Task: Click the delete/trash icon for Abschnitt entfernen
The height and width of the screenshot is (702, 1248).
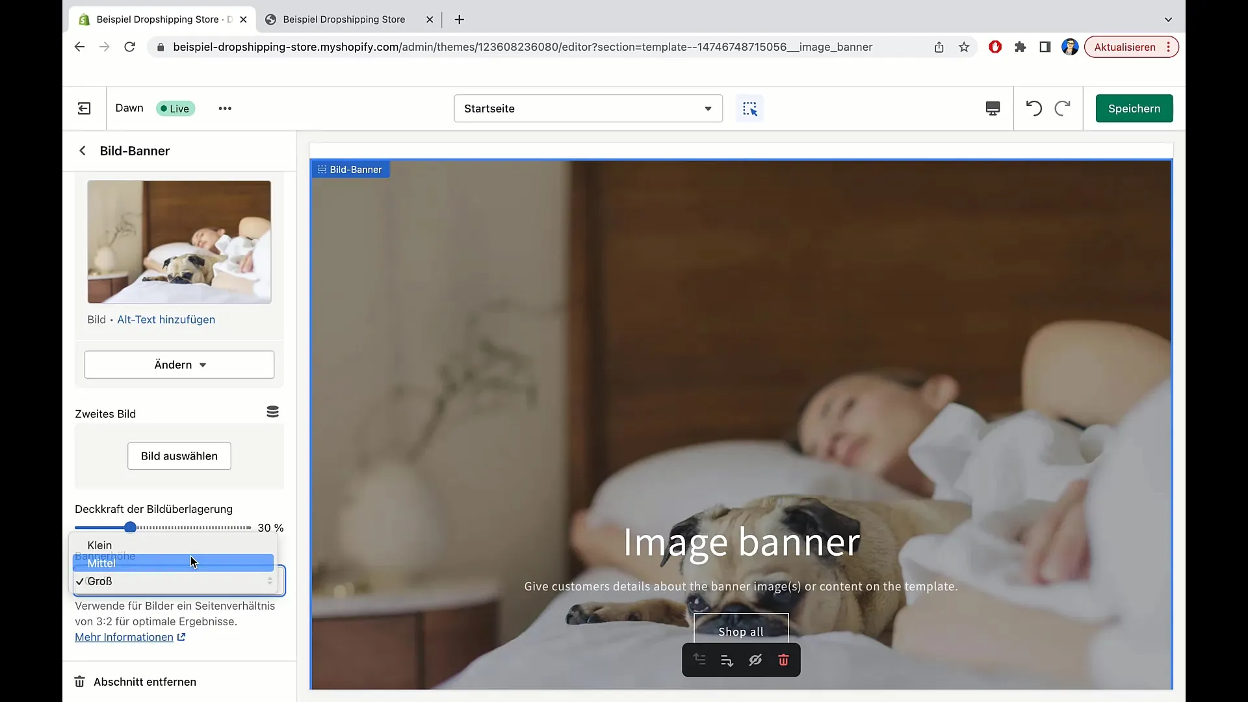Action: pos(79,681)
